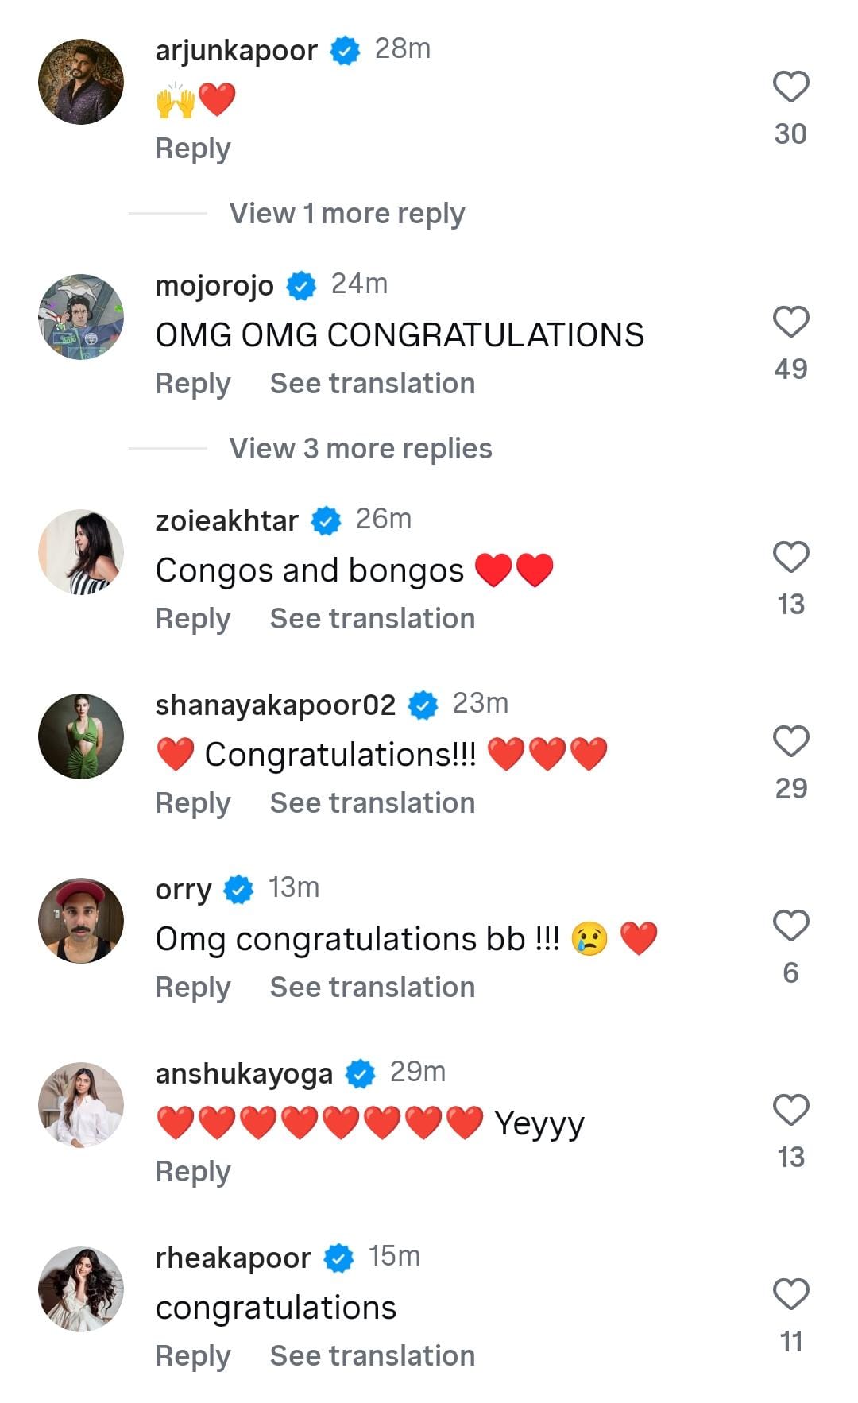The height and width of the screenshot is (1403, 858).
Task: Reply to orry's congratulations comment
Action: [193, 988]
